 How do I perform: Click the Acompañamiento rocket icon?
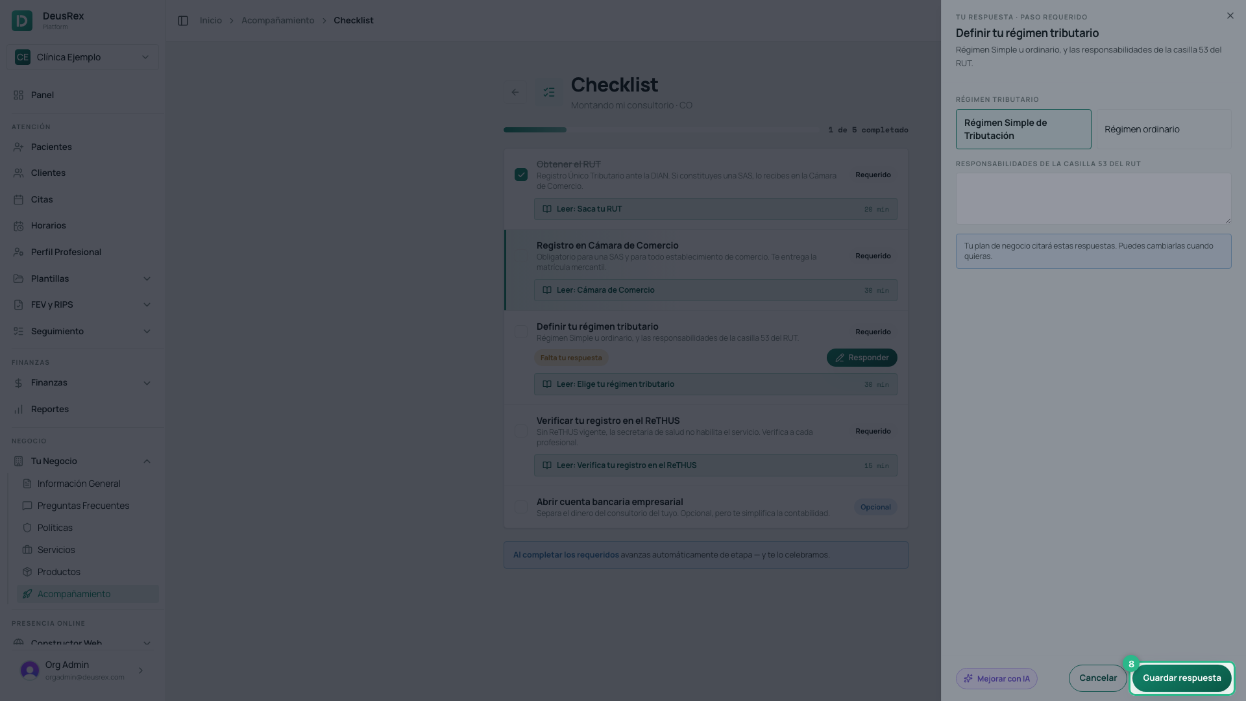27,594
